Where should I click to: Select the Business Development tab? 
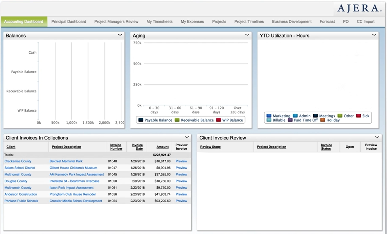(291, 21)
